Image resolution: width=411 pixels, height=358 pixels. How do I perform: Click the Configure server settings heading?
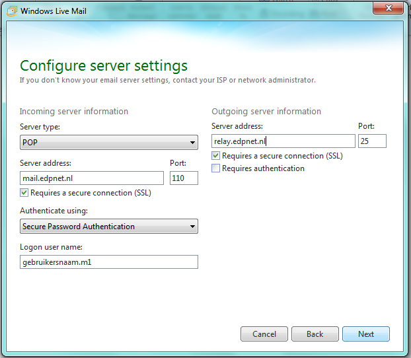click(104, 66)
